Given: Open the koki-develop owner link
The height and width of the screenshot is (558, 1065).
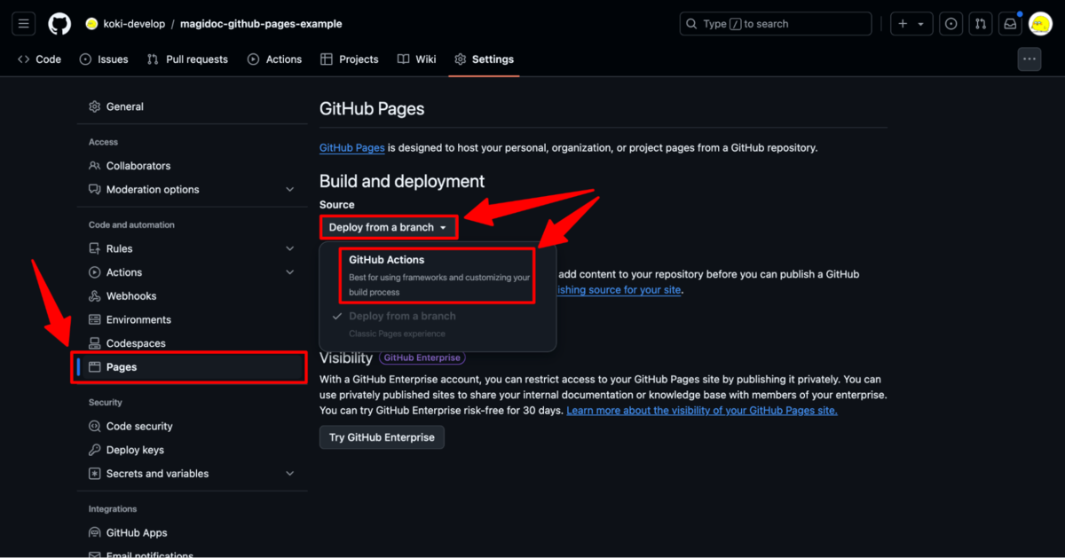Looking at the screenshot, I should (136, 24).
